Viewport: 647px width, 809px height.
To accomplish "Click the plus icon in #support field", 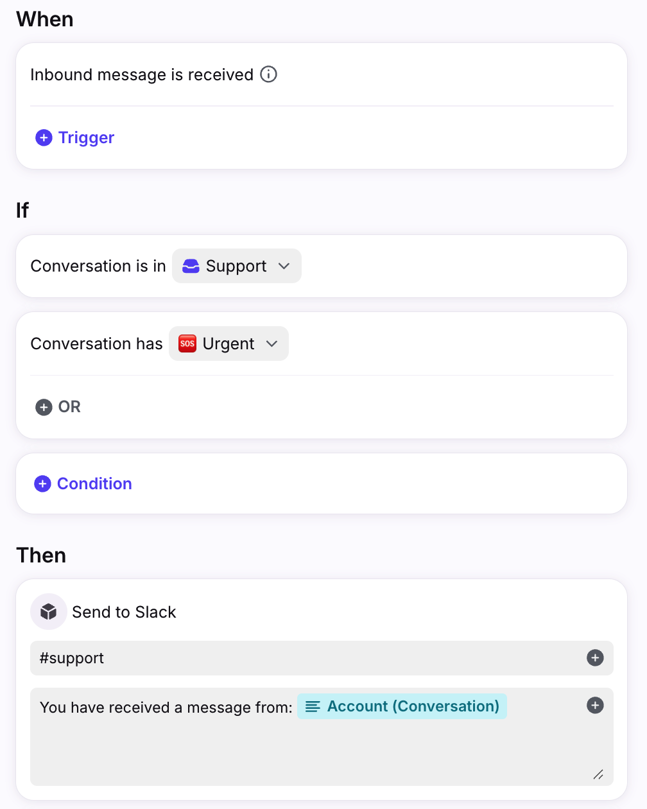I will (595, 658).
